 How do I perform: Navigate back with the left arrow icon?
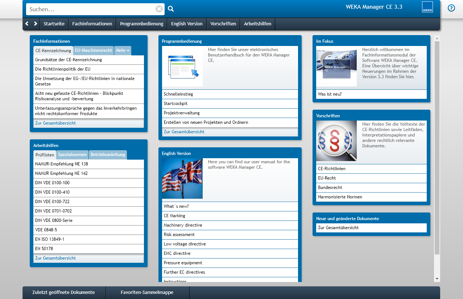(x=27, y=24)
